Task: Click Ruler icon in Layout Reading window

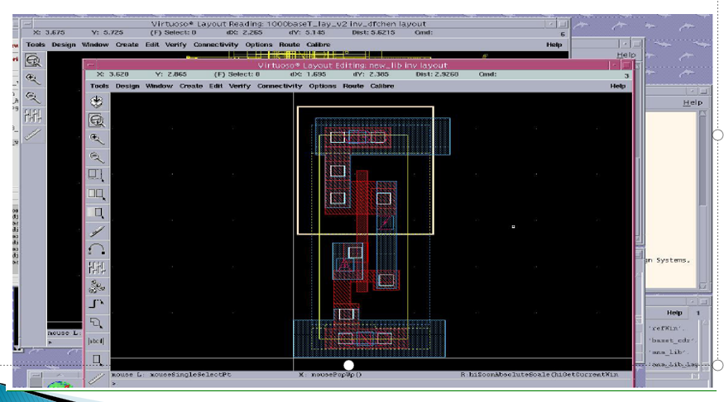Action: 33,134
